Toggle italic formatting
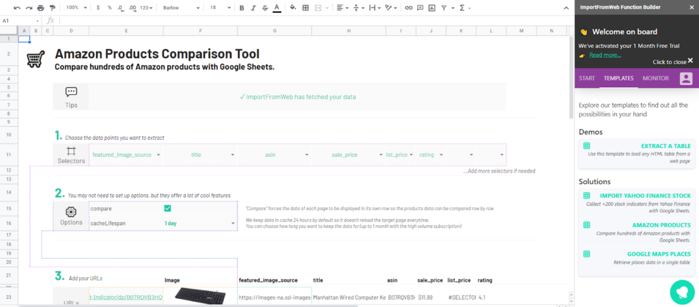This screenshot has width=699, height=307. coord(253,8)
